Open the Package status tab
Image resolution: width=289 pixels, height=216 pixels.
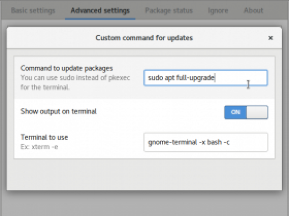click(169, 10)
